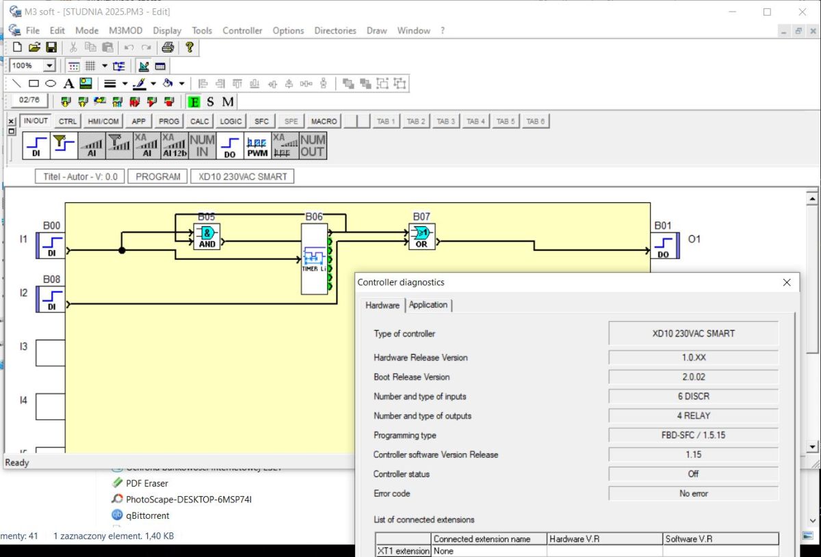Screen dimensions: 821x557
Task: Click the B07 OR block in the diagram
Action: tap(422, 236)
